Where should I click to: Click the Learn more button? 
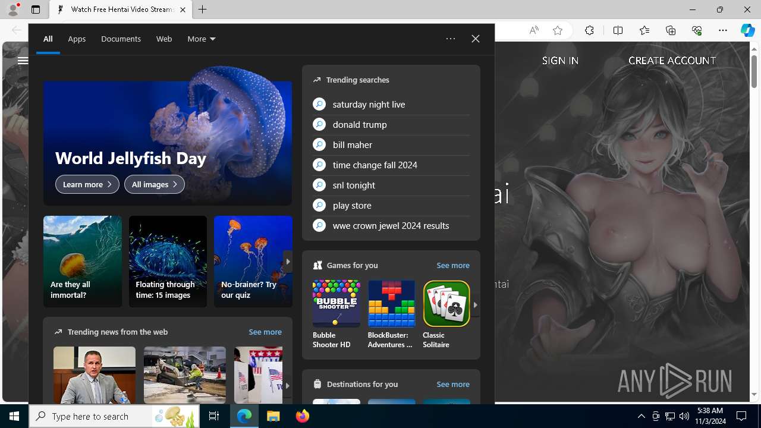pyautogui.click(x=87, y=184)
